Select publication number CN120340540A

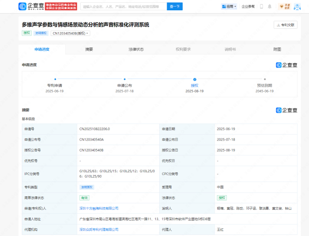pos(92,140)
